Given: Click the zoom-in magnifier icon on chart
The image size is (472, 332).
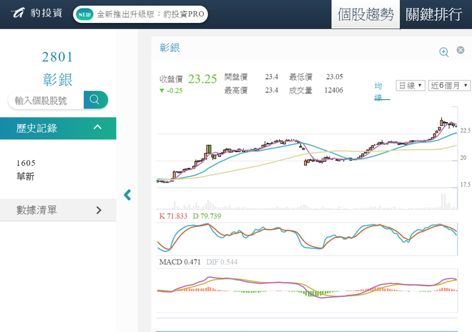Looking at the screenshot, I should point(444,52).
